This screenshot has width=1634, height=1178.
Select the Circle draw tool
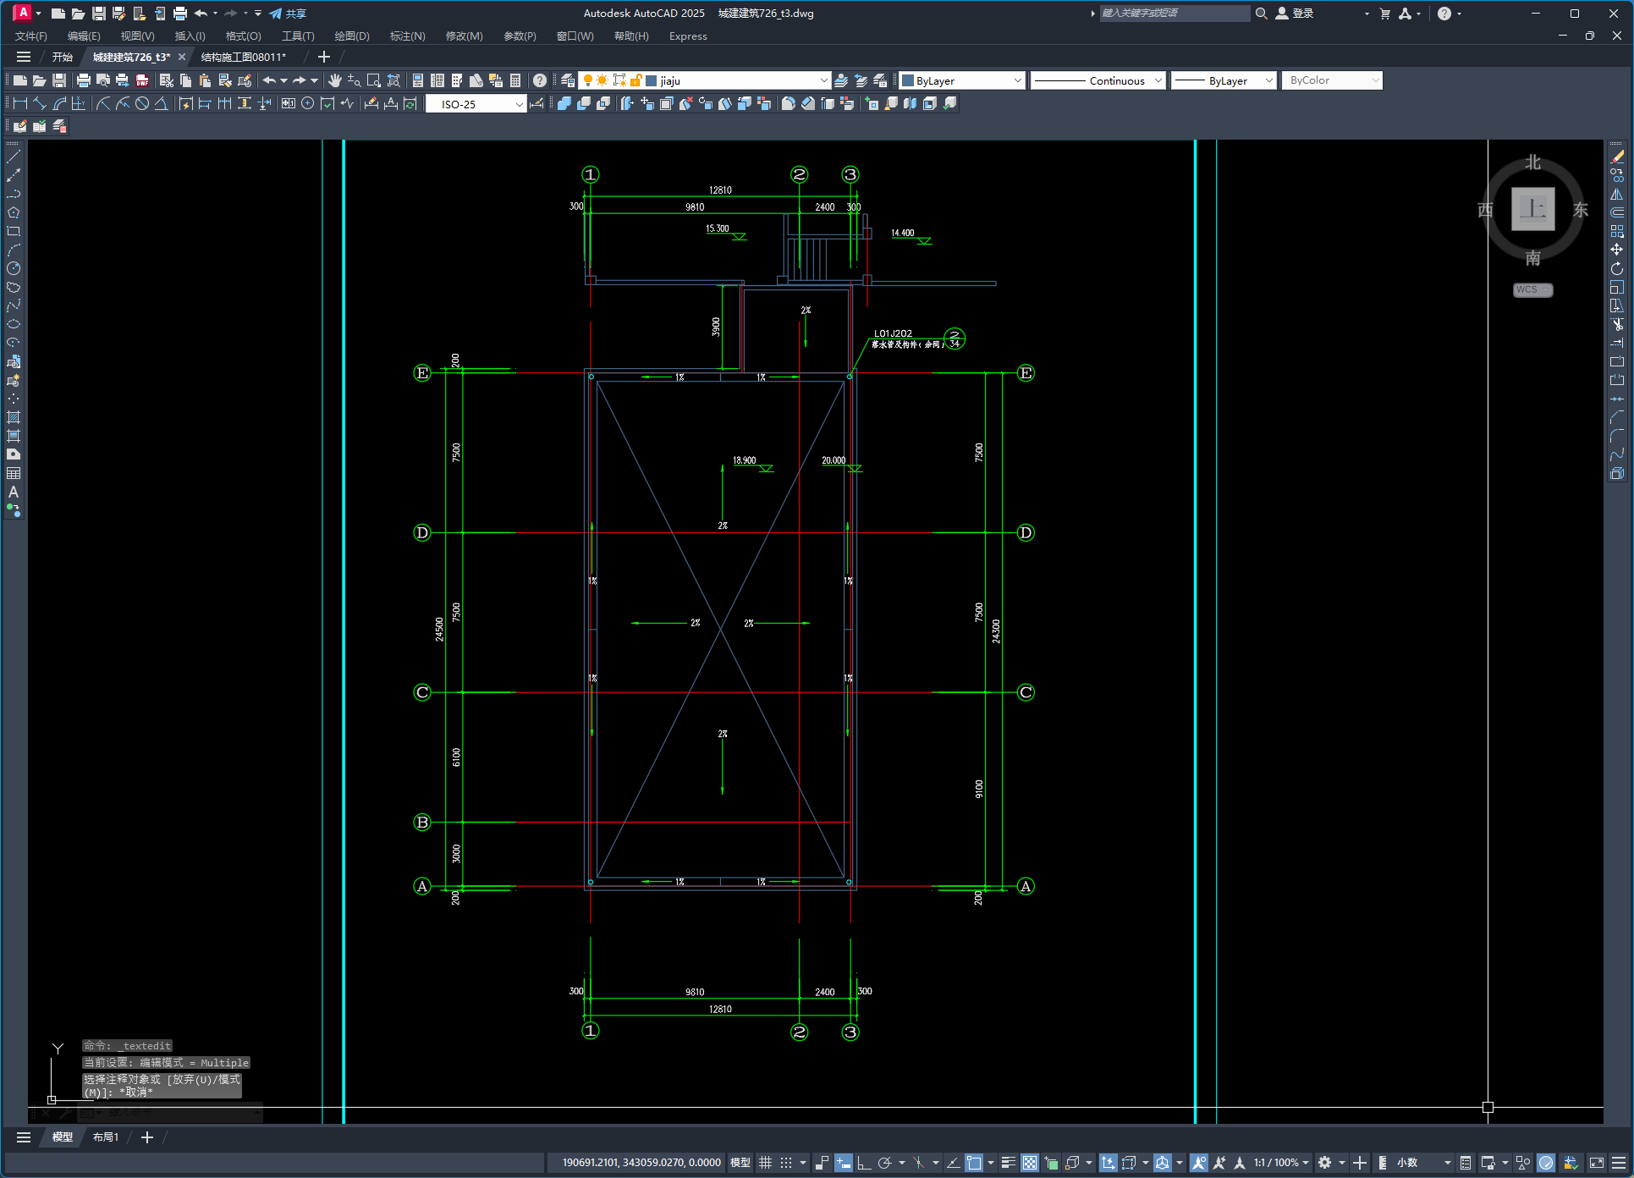click(14, 268)
